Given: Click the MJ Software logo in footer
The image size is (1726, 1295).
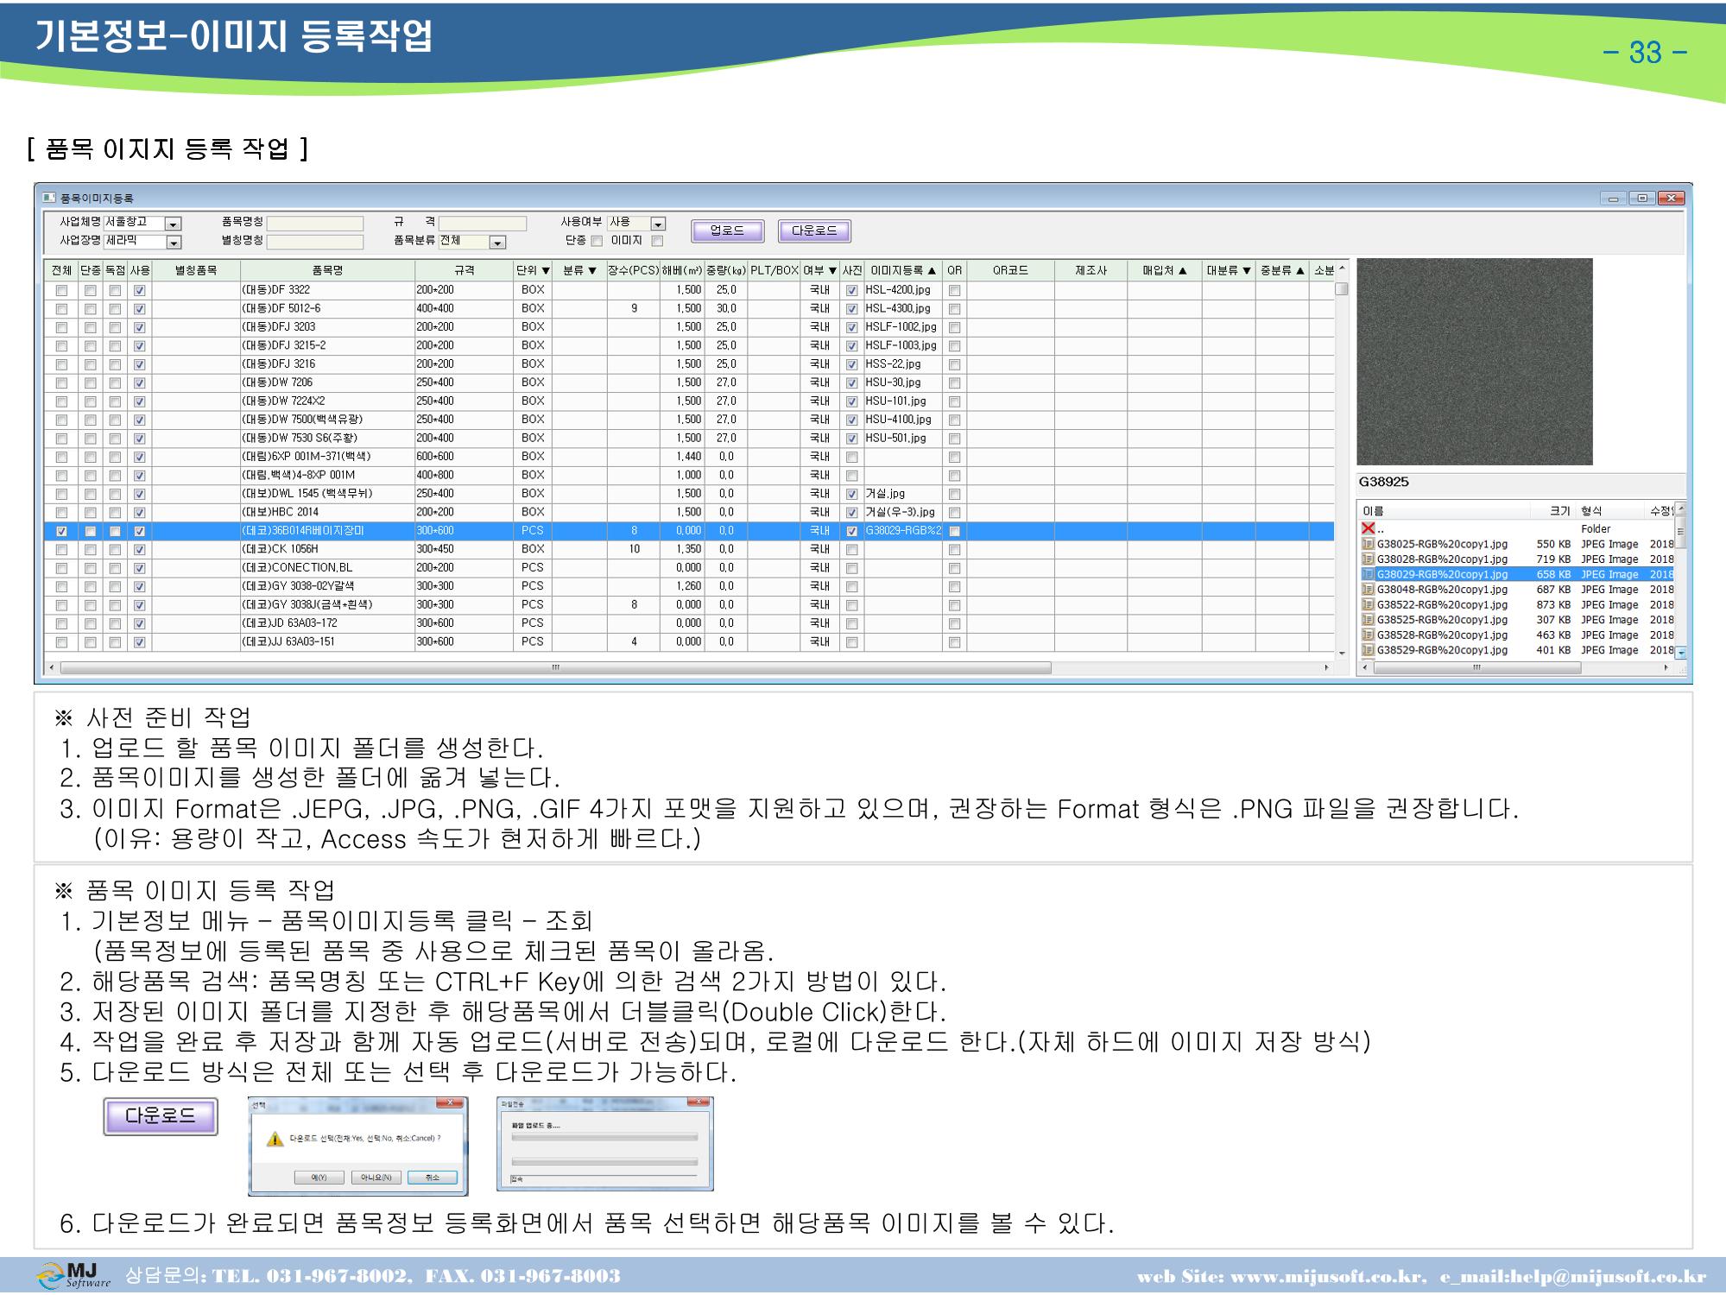Looking at the screenshot, I should tap(74, 1275).
